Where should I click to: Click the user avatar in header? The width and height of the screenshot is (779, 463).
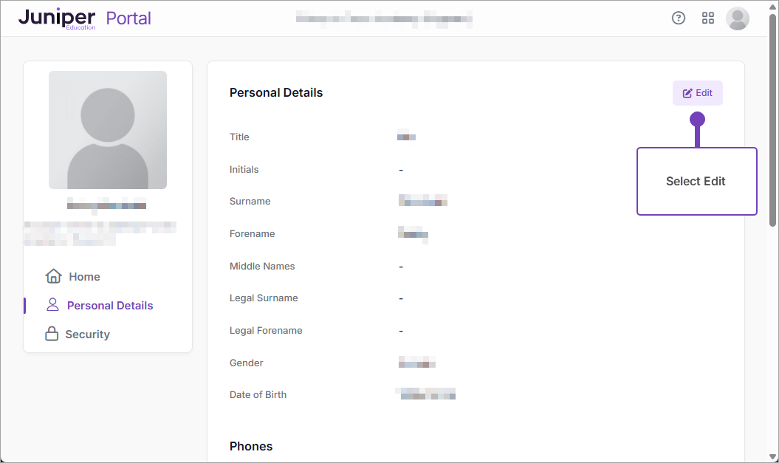tap(738, 18)
